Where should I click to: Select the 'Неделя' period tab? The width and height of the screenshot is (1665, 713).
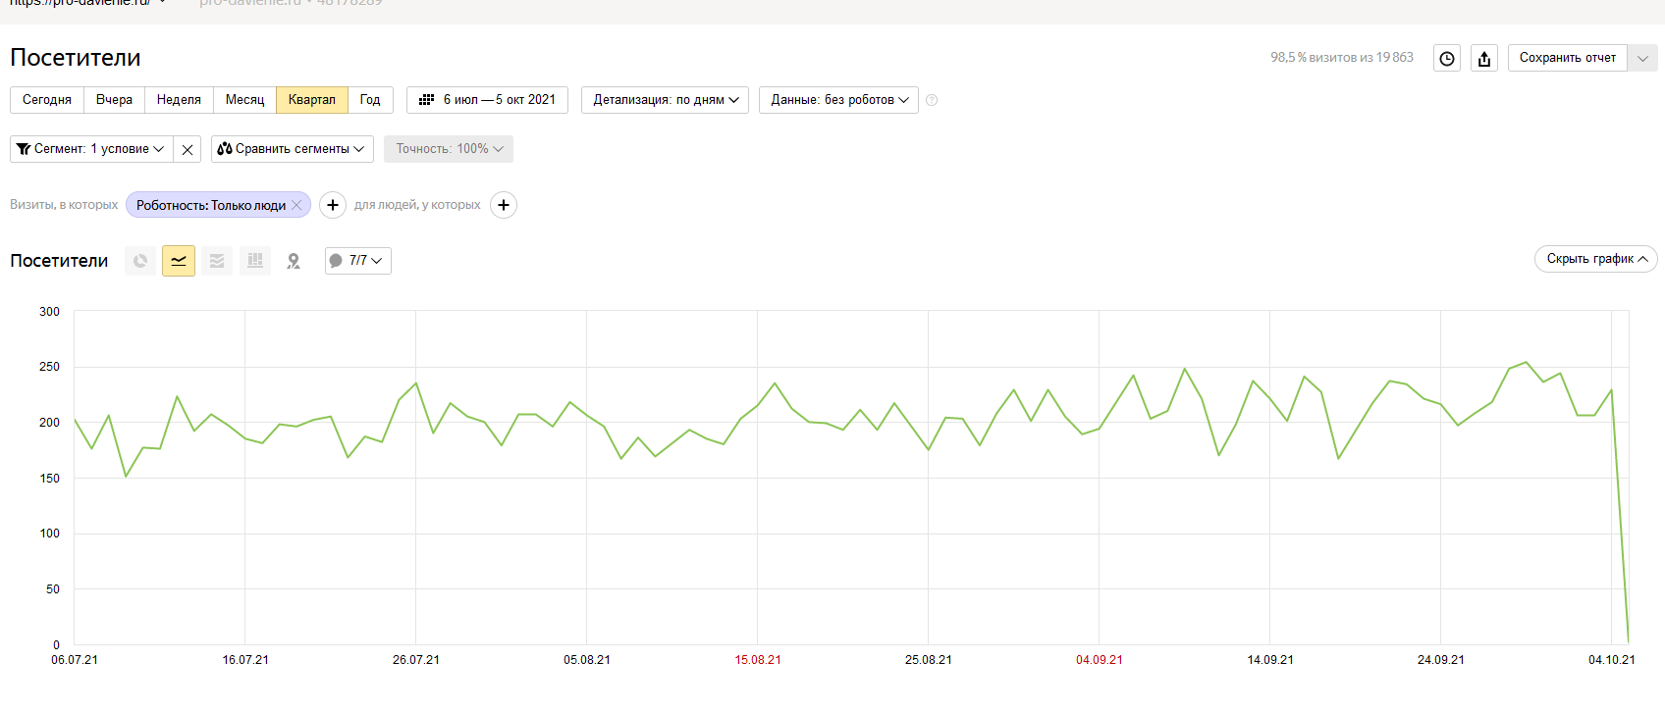click(x=179, y=100)
